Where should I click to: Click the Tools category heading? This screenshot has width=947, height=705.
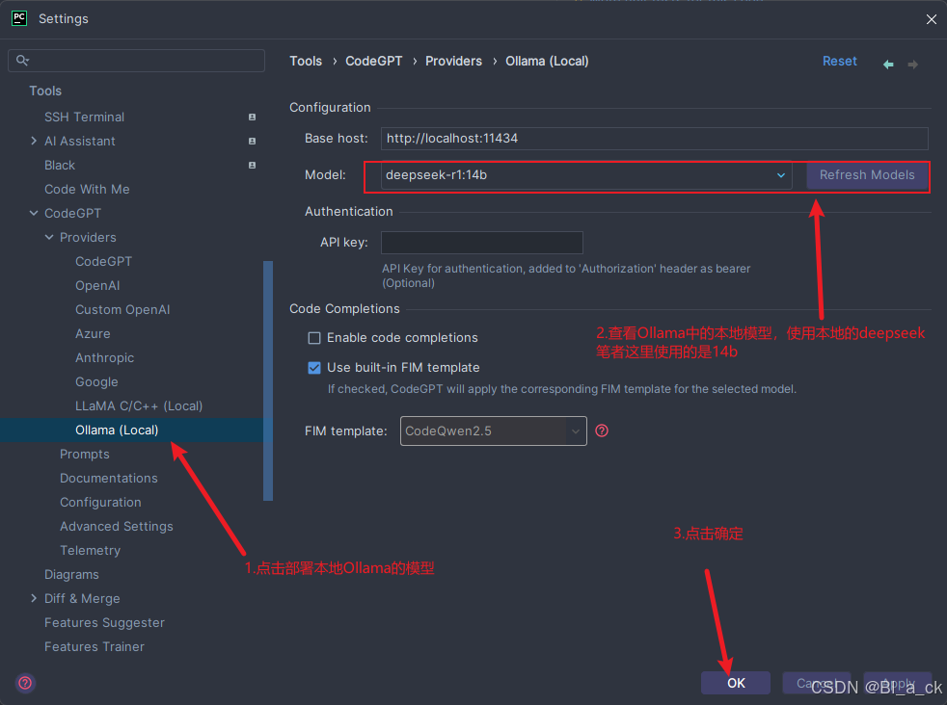tap(45, 91)
